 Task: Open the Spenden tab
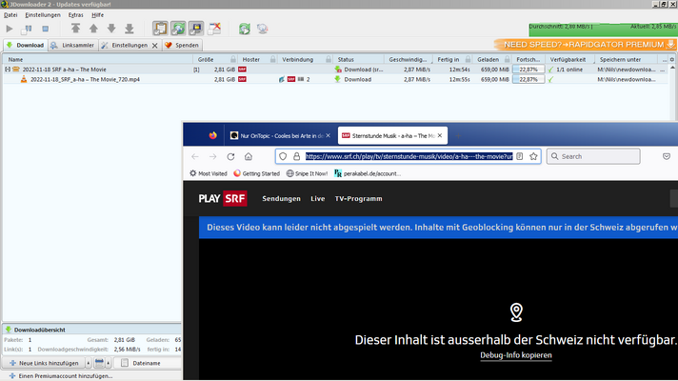pos(182,45)
